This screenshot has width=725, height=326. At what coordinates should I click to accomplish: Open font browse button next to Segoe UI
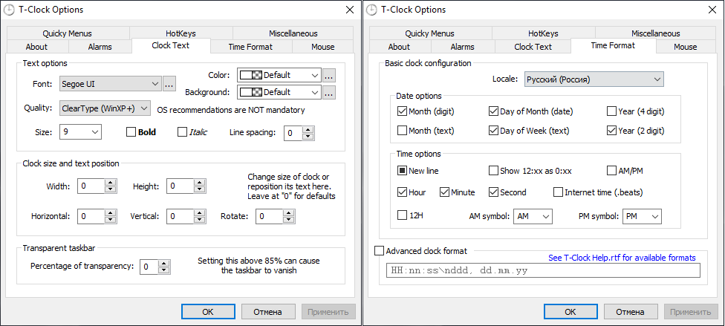pos(169,84)
